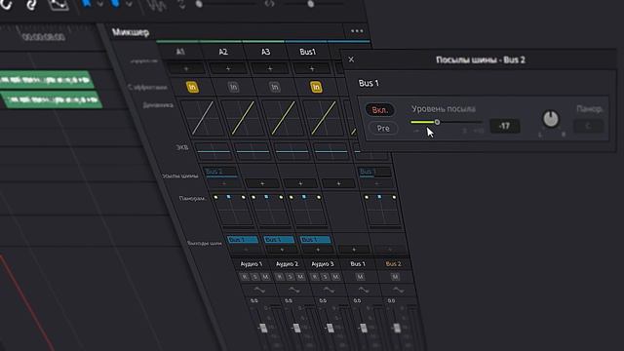Mute Аудио 1 with the M button
Viewport: 624px width, 351px height.
pos(265,277)
